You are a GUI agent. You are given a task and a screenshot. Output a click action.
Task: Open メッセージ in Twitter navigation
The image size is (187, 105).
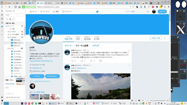point(67,12)
